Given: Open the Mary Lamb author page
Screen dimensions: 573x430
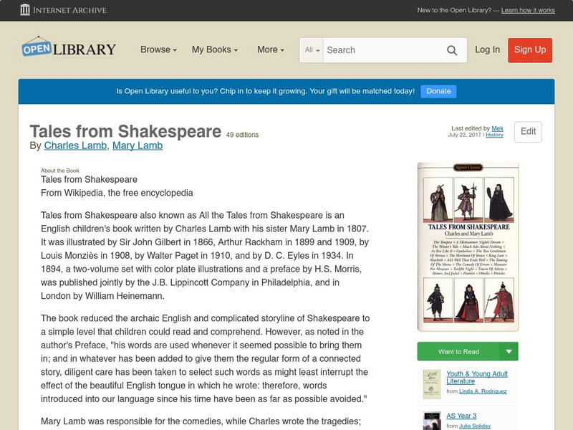Looking at the screenshot, I should point(136,145).
